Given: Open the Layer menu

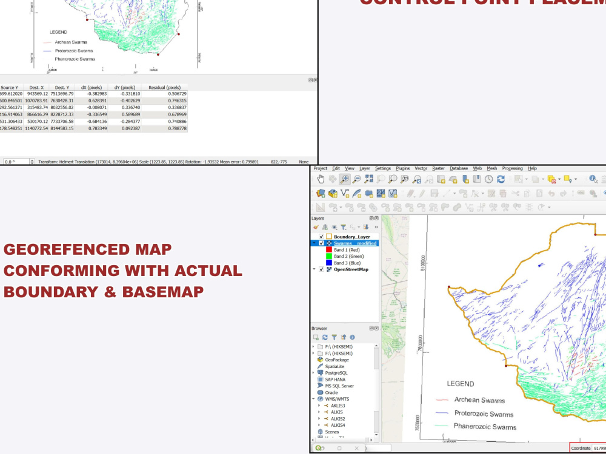Looking at the screenshot, I should (x=364, y=168).
